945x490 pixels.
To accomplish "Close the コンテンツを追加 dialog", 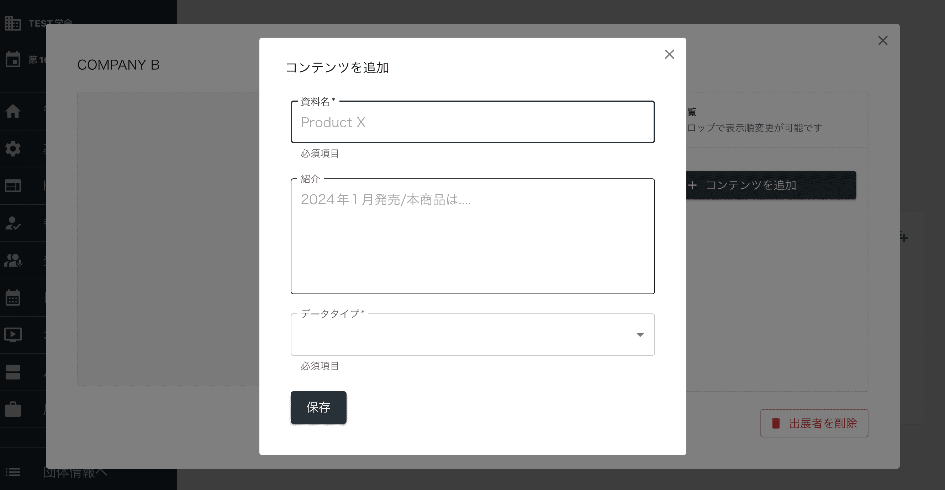I will 669,54.
